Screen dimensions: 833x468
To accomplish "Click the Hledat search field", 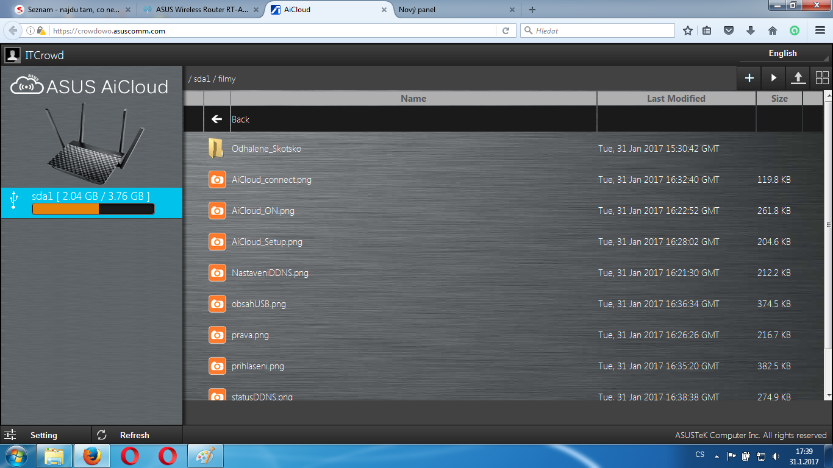I will point(601,30).
